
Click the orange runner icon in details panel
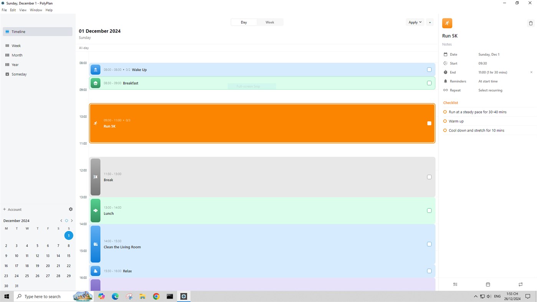(447, 23)
